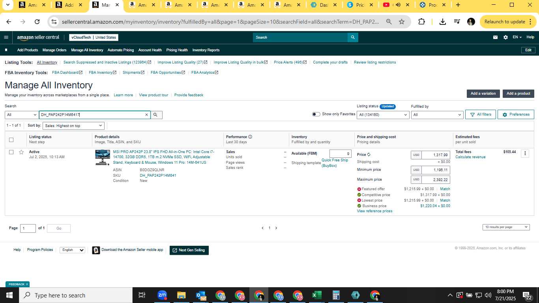539x303 pixels.
Task: Click the bookmark flag icon left of Add Products
Action: tap(6, 50)
